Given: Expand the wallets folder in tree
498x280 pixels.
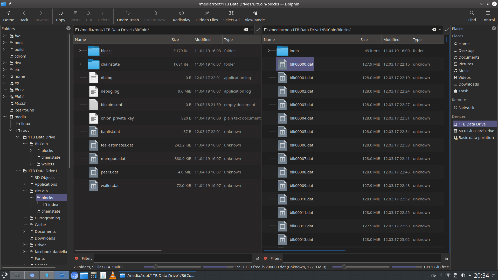Looking at the screenshot, I should click(31, 164).
